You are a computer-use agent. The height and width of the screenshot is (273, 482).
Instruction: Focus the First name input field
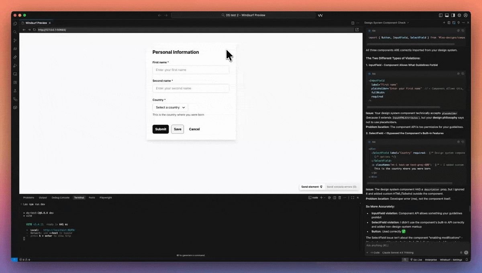[x=191, y=70]
